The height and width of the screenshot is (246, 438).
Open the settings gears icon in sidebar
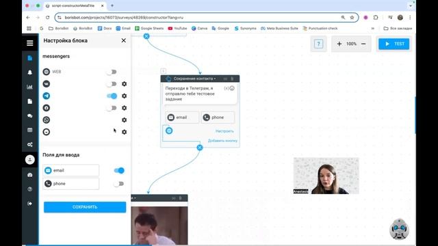[30, 144]
